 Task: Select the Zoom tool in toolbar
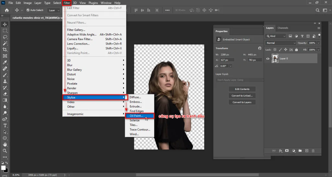[5, 151]
